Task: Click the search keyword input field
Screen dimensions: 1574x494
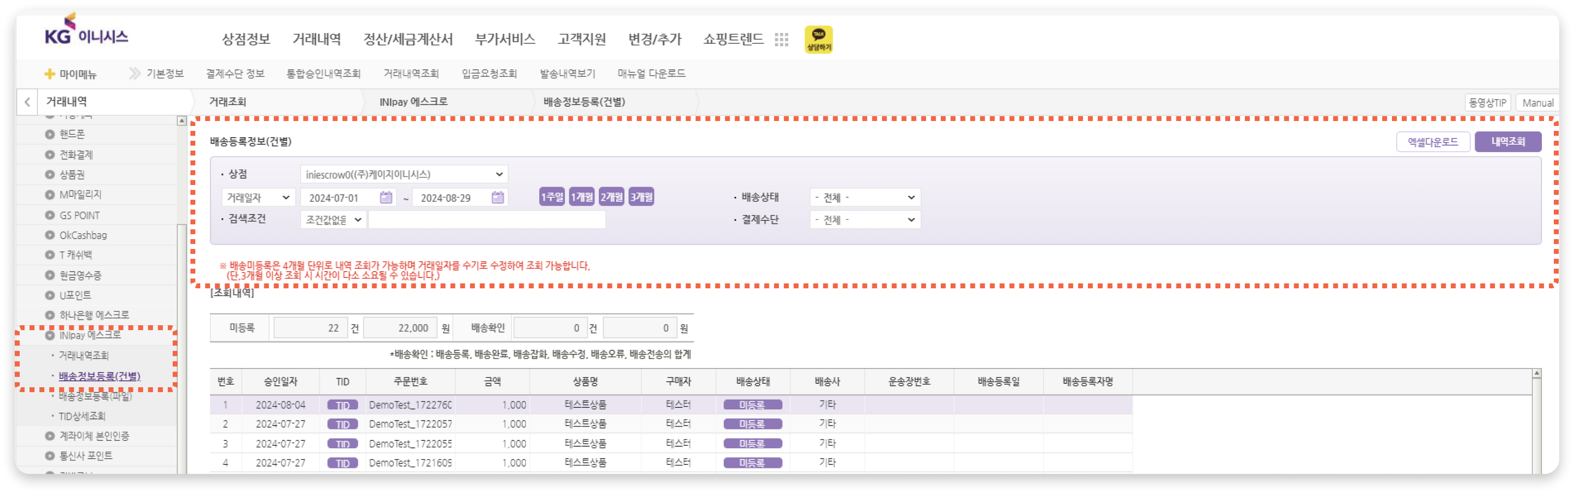Action: [487, 219]
